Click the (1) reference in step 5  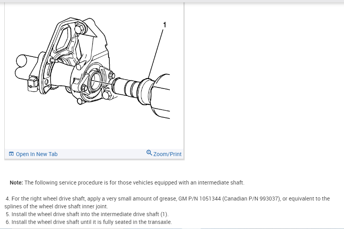click(x=164, y=214)
